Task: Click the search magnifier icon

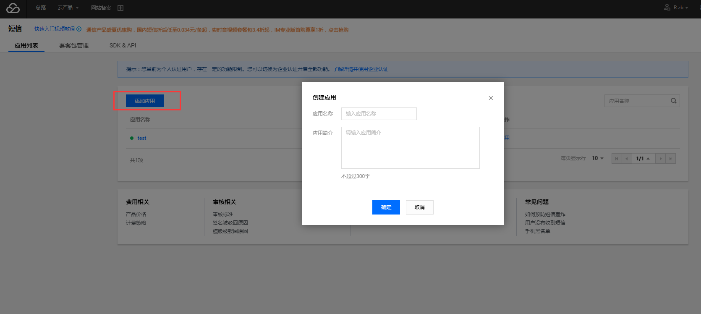Action: (673, 101)
